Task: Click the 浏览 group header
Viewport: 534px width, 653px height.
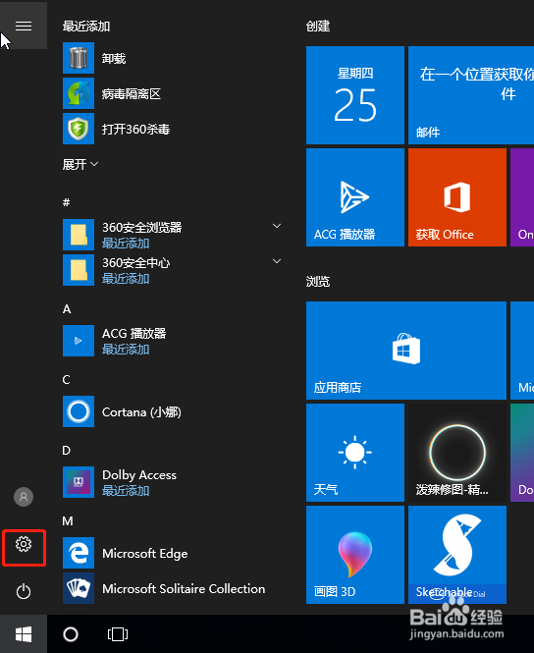Action: tap(318, 282)
